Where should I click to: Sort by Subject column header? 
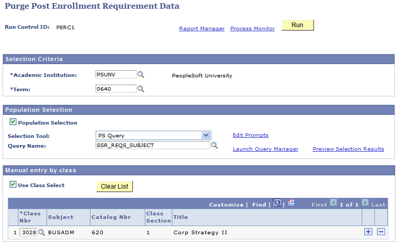coord(61,217)
